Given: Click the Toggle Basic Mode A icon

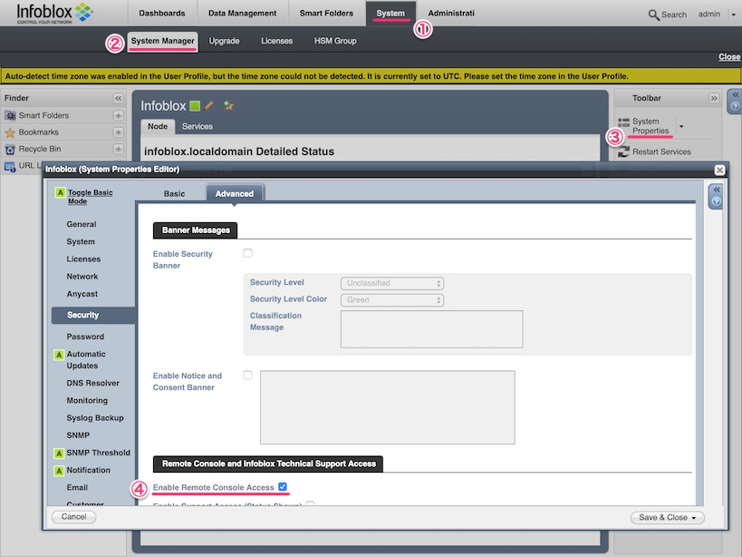Looking at the screenshot, I should [60, 192].
